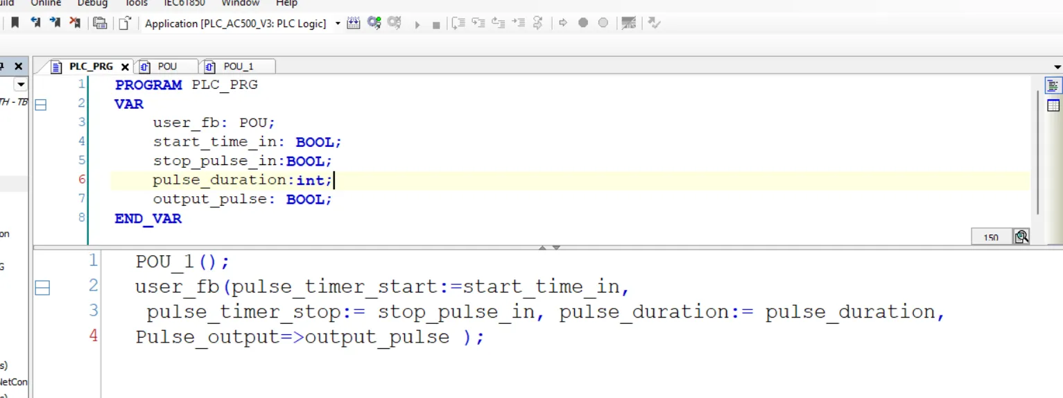Click the 'output_pulse: BOOL;' declaration
The height and width of the screenshot is (398, 1063).
point(243,200)
